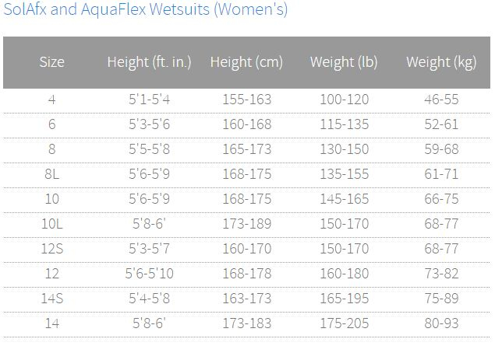Select the size 14S row label

coord(51,299)
